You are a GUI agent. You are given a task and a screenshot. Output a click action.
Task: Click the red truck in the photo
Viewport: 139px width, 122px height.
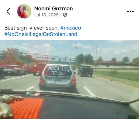(39, 69)
